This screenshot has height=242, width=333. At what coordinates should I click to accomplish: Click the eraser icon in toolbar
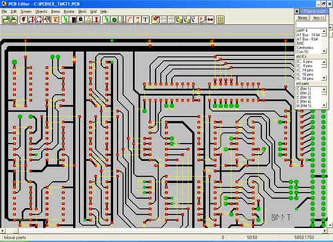coord(156,19)
